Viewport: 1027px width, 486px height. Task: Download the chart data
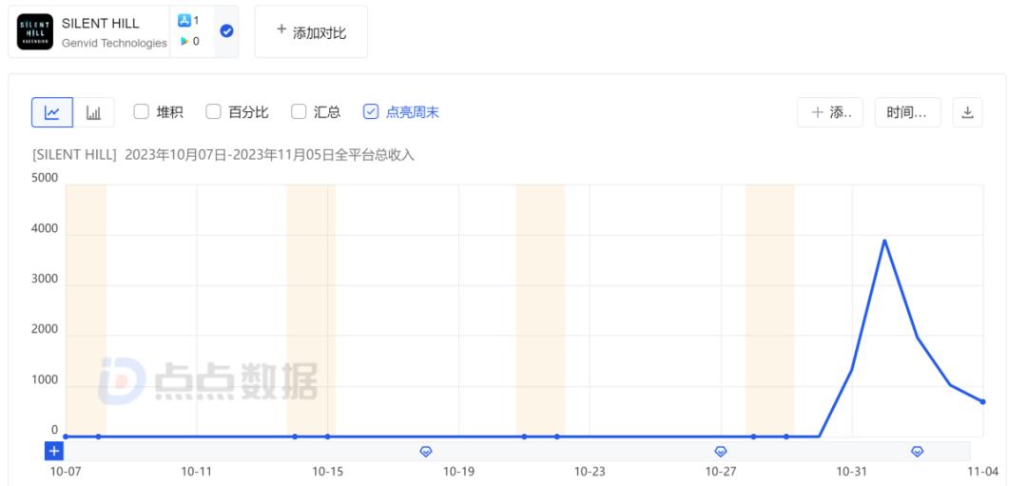click(967, 112)
